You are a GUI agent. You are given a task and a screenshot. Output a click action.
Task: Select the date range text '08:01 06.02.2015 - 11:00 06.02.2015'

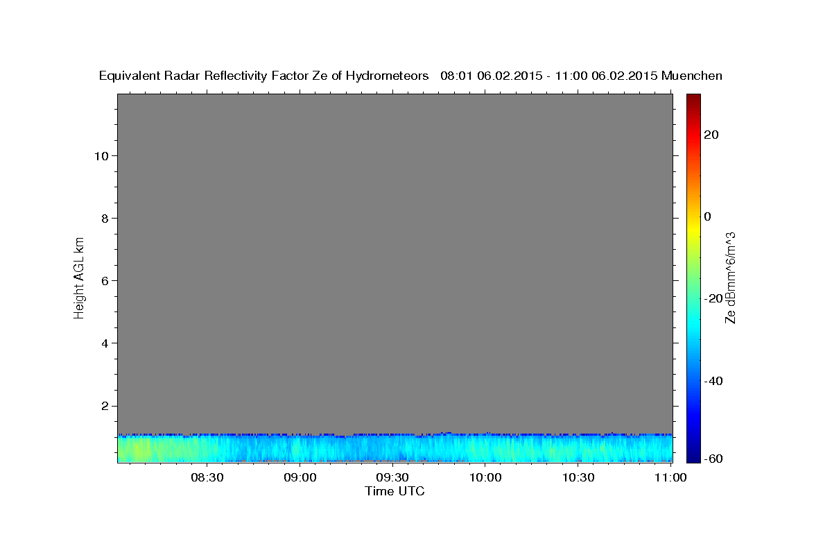click(549, 76)
